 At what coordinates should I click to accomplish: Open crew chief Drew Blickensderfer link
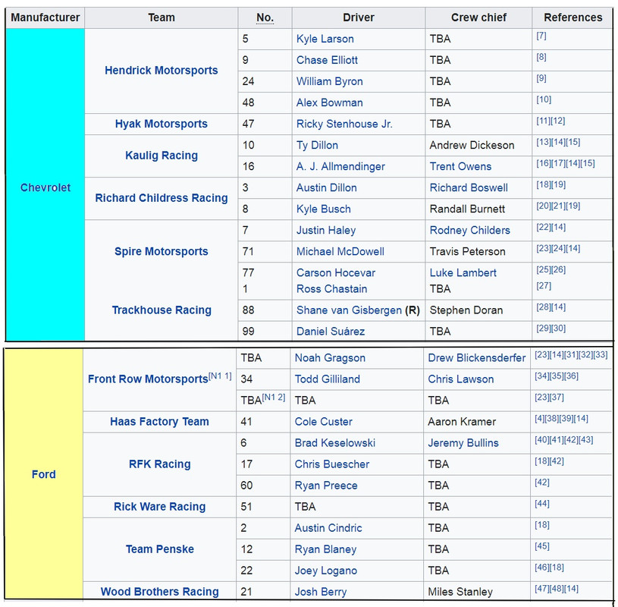477,358
